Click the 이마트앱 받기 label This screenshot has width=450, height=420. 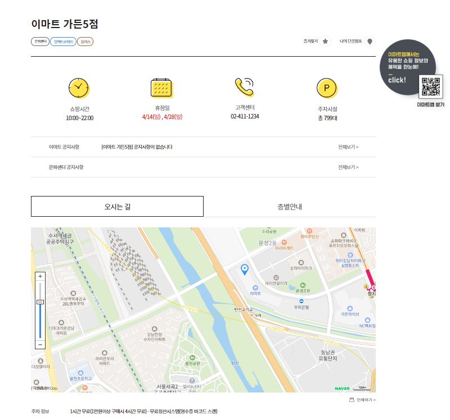point(430,104)
